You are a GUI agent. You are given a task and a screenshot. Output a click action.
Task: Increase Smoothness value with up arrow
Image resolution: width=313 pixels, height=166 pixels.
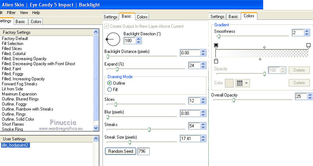(307, 31)
